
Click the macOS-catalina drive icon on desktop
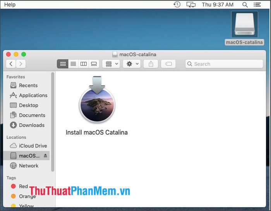[x=245, y=24]
